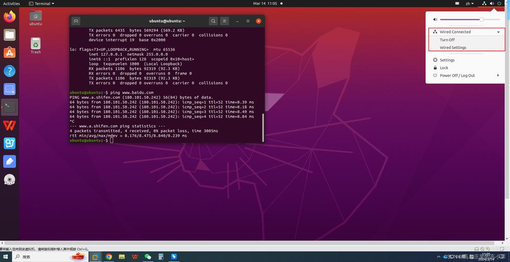This screenshot has height=262, width=510.
Task: Launch Ubuntu Software from the dock
Action: pos(9,52)
